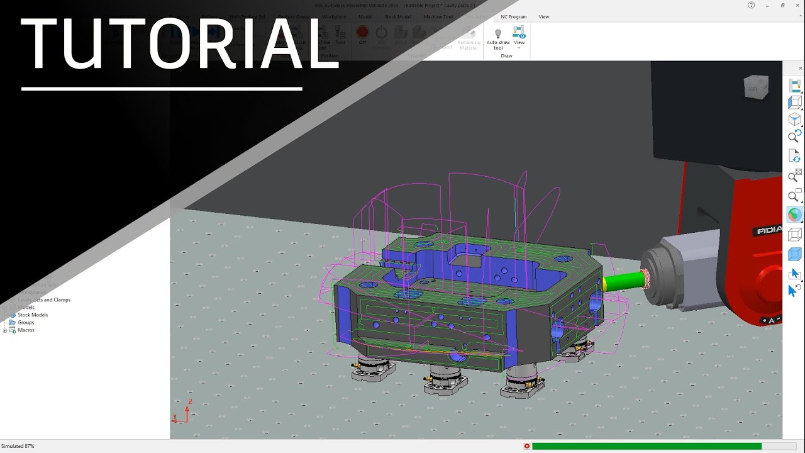Select Groups in the explorer tree
The width and height of the screenshot is (805, 453).
pos(26,322)
